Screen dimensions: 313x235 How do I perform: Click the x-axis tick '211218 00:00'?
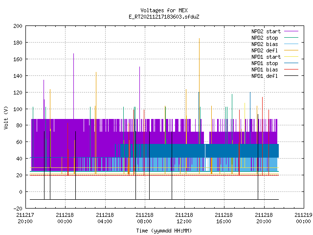point(65,218)
